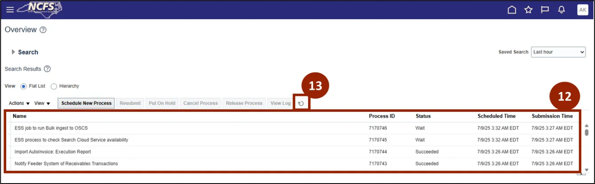Open AK user profile menu

point(583,10)
